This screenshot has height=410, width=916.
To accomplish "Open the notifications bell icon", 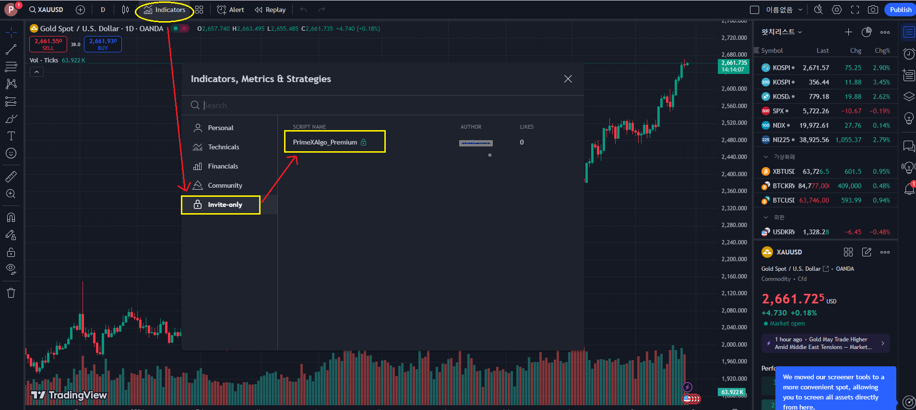I will (x=909, y=189).
